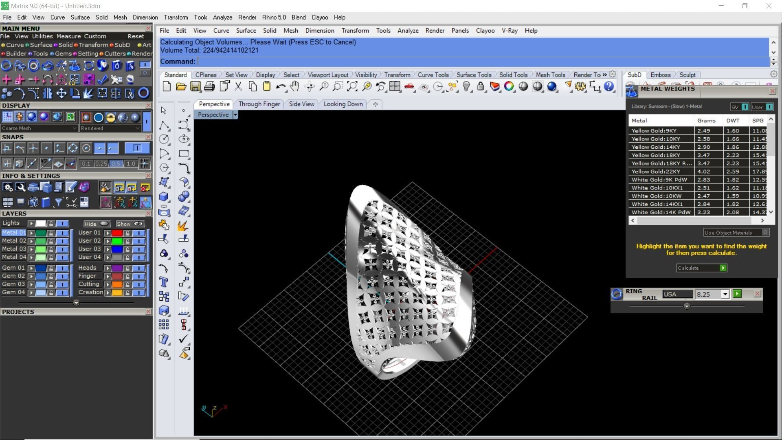Click the Move four-arrow icon in Main Menu
Viewport: 782px width, 440px height.
[x=61, y=93]
